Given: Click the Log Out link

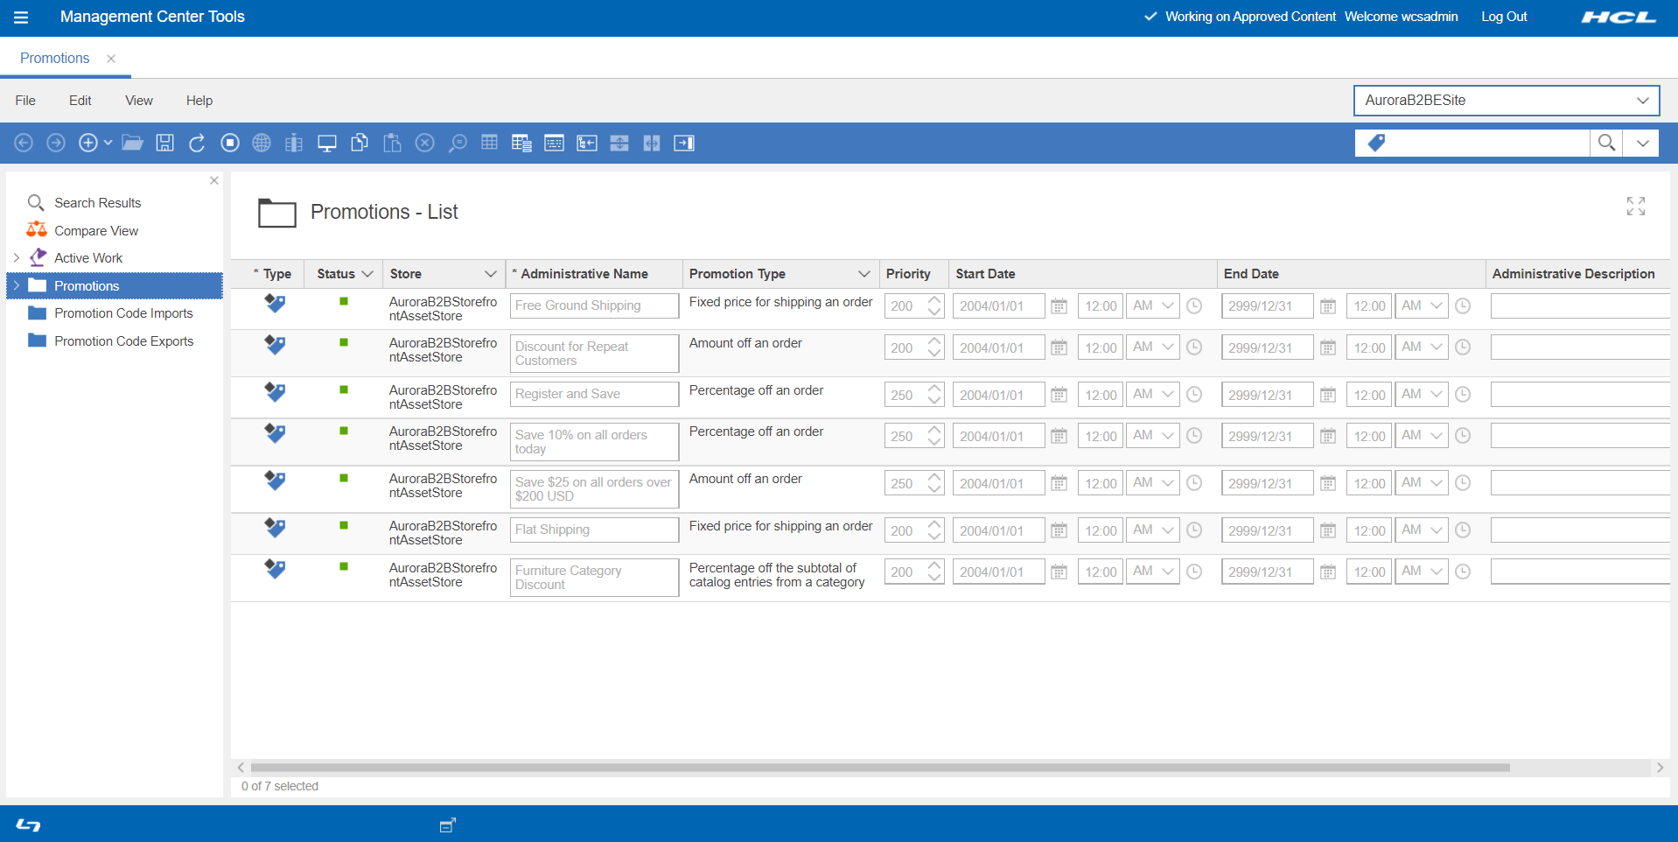Looking at the screenshot, I should (1504, 17).
